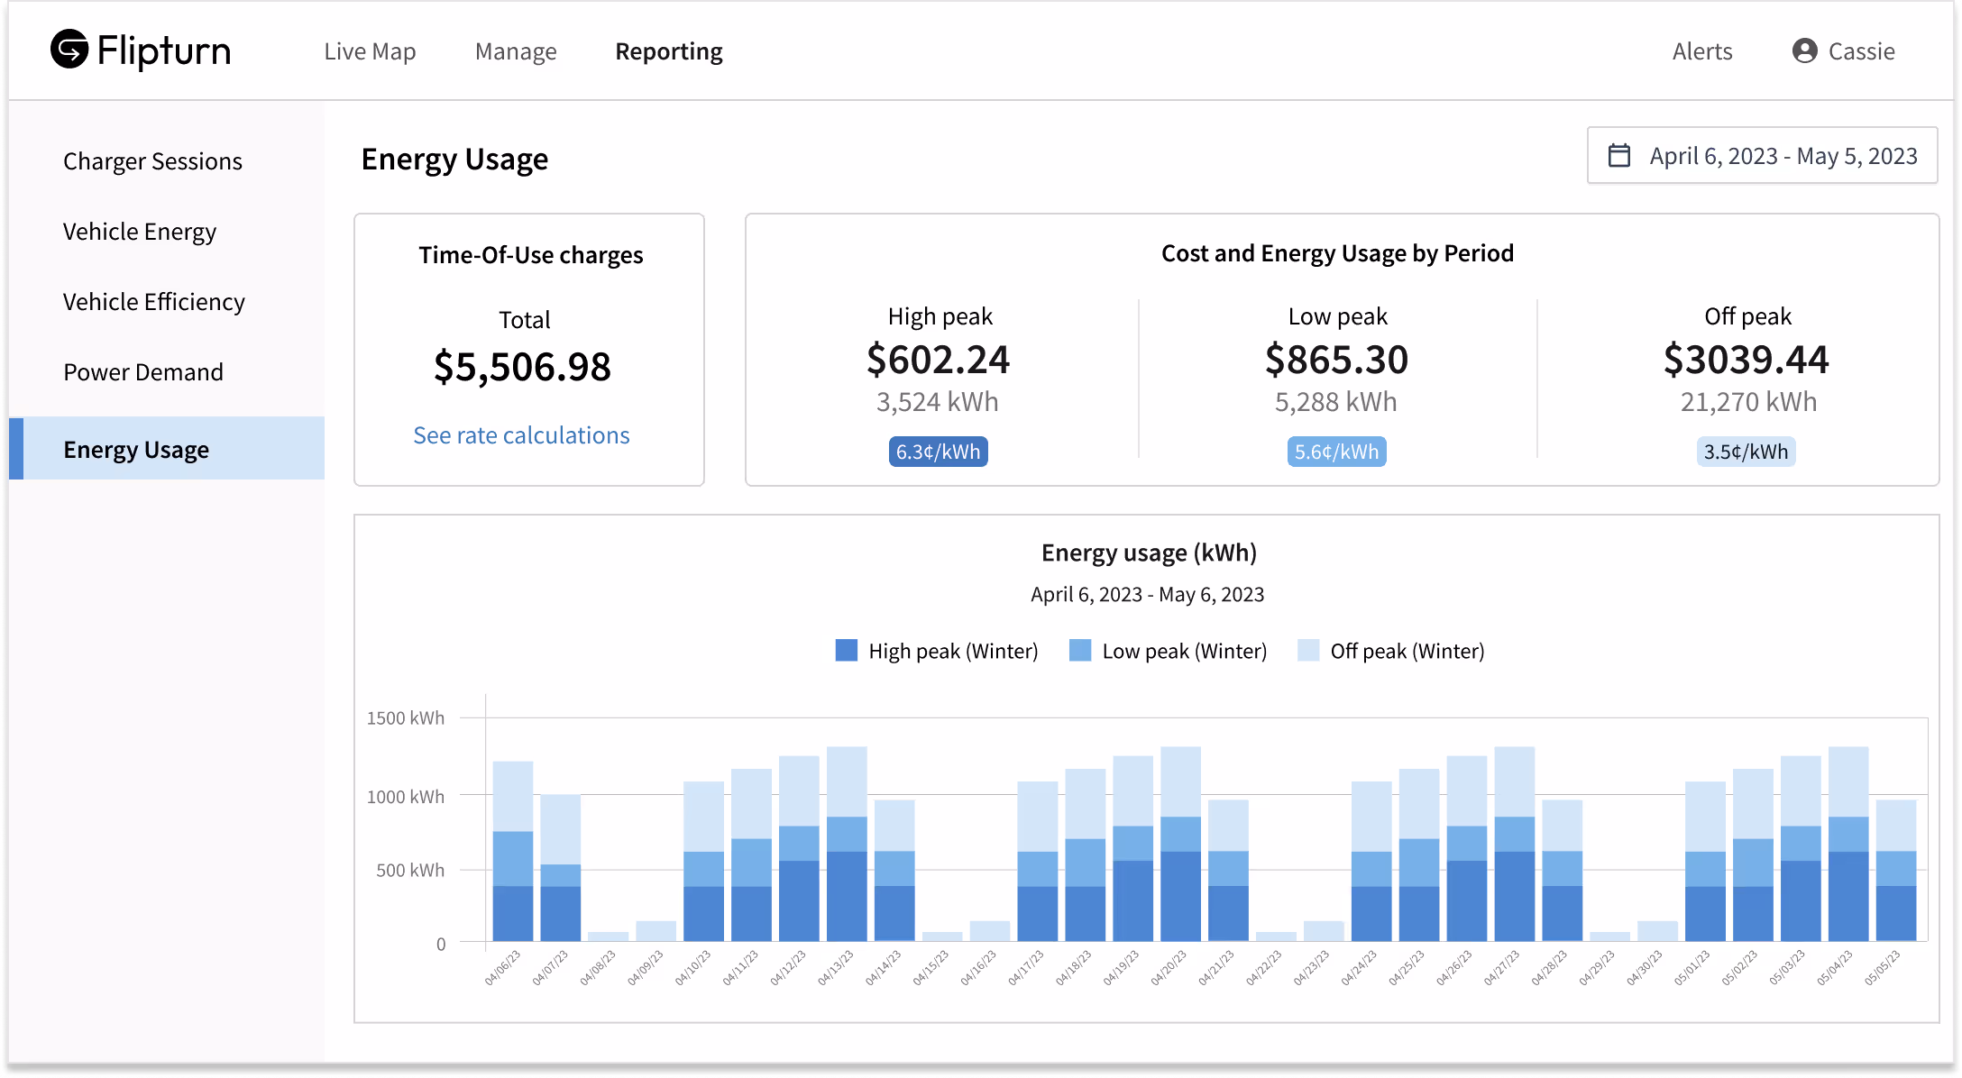The height and width of the screenshot is (1078, 1962).
Task: Click Cassie's user avatar icon
Action: 1804,51
